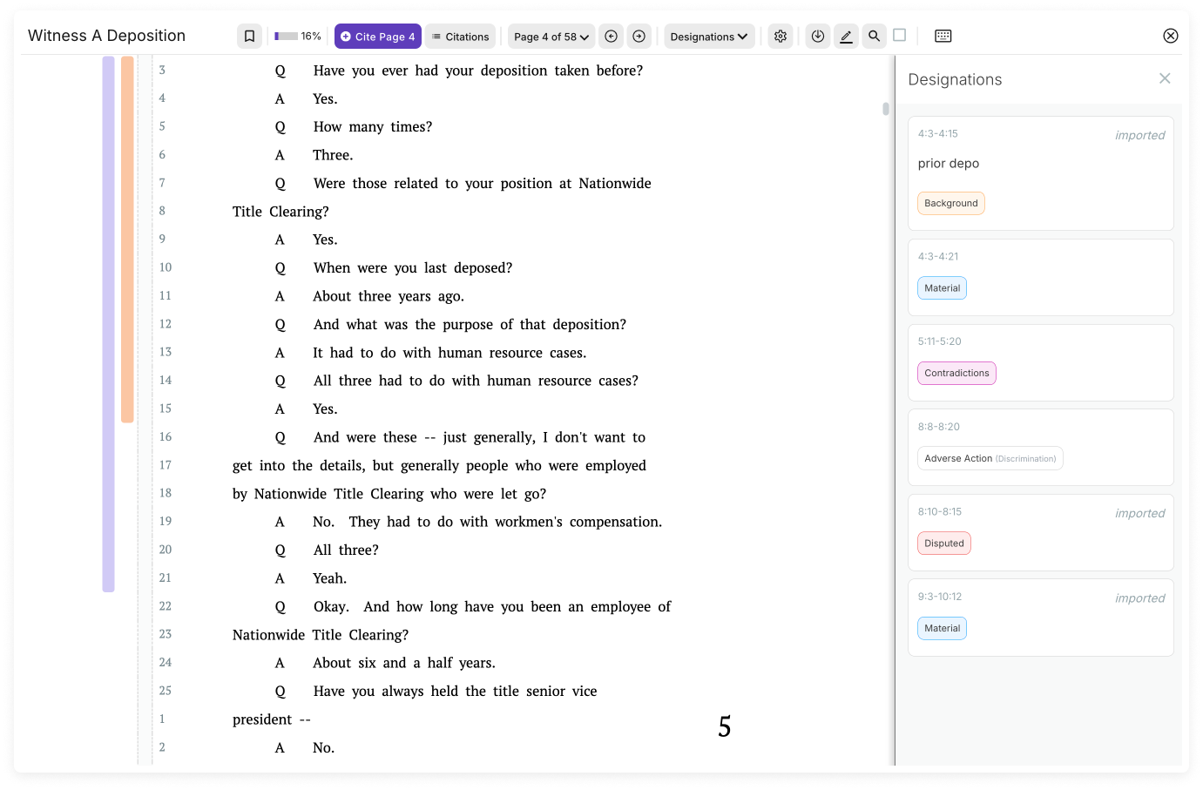Open the bookmark icon in the toolbar
Screen dimensions: 1203x790
point(249,36)
